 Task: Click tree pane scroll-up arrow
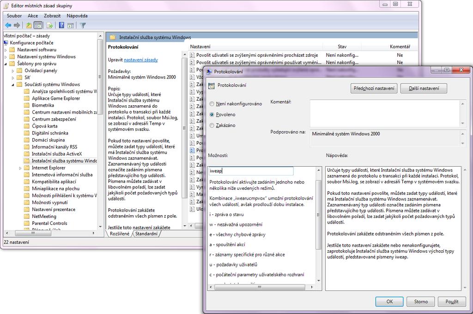point(100,36)
